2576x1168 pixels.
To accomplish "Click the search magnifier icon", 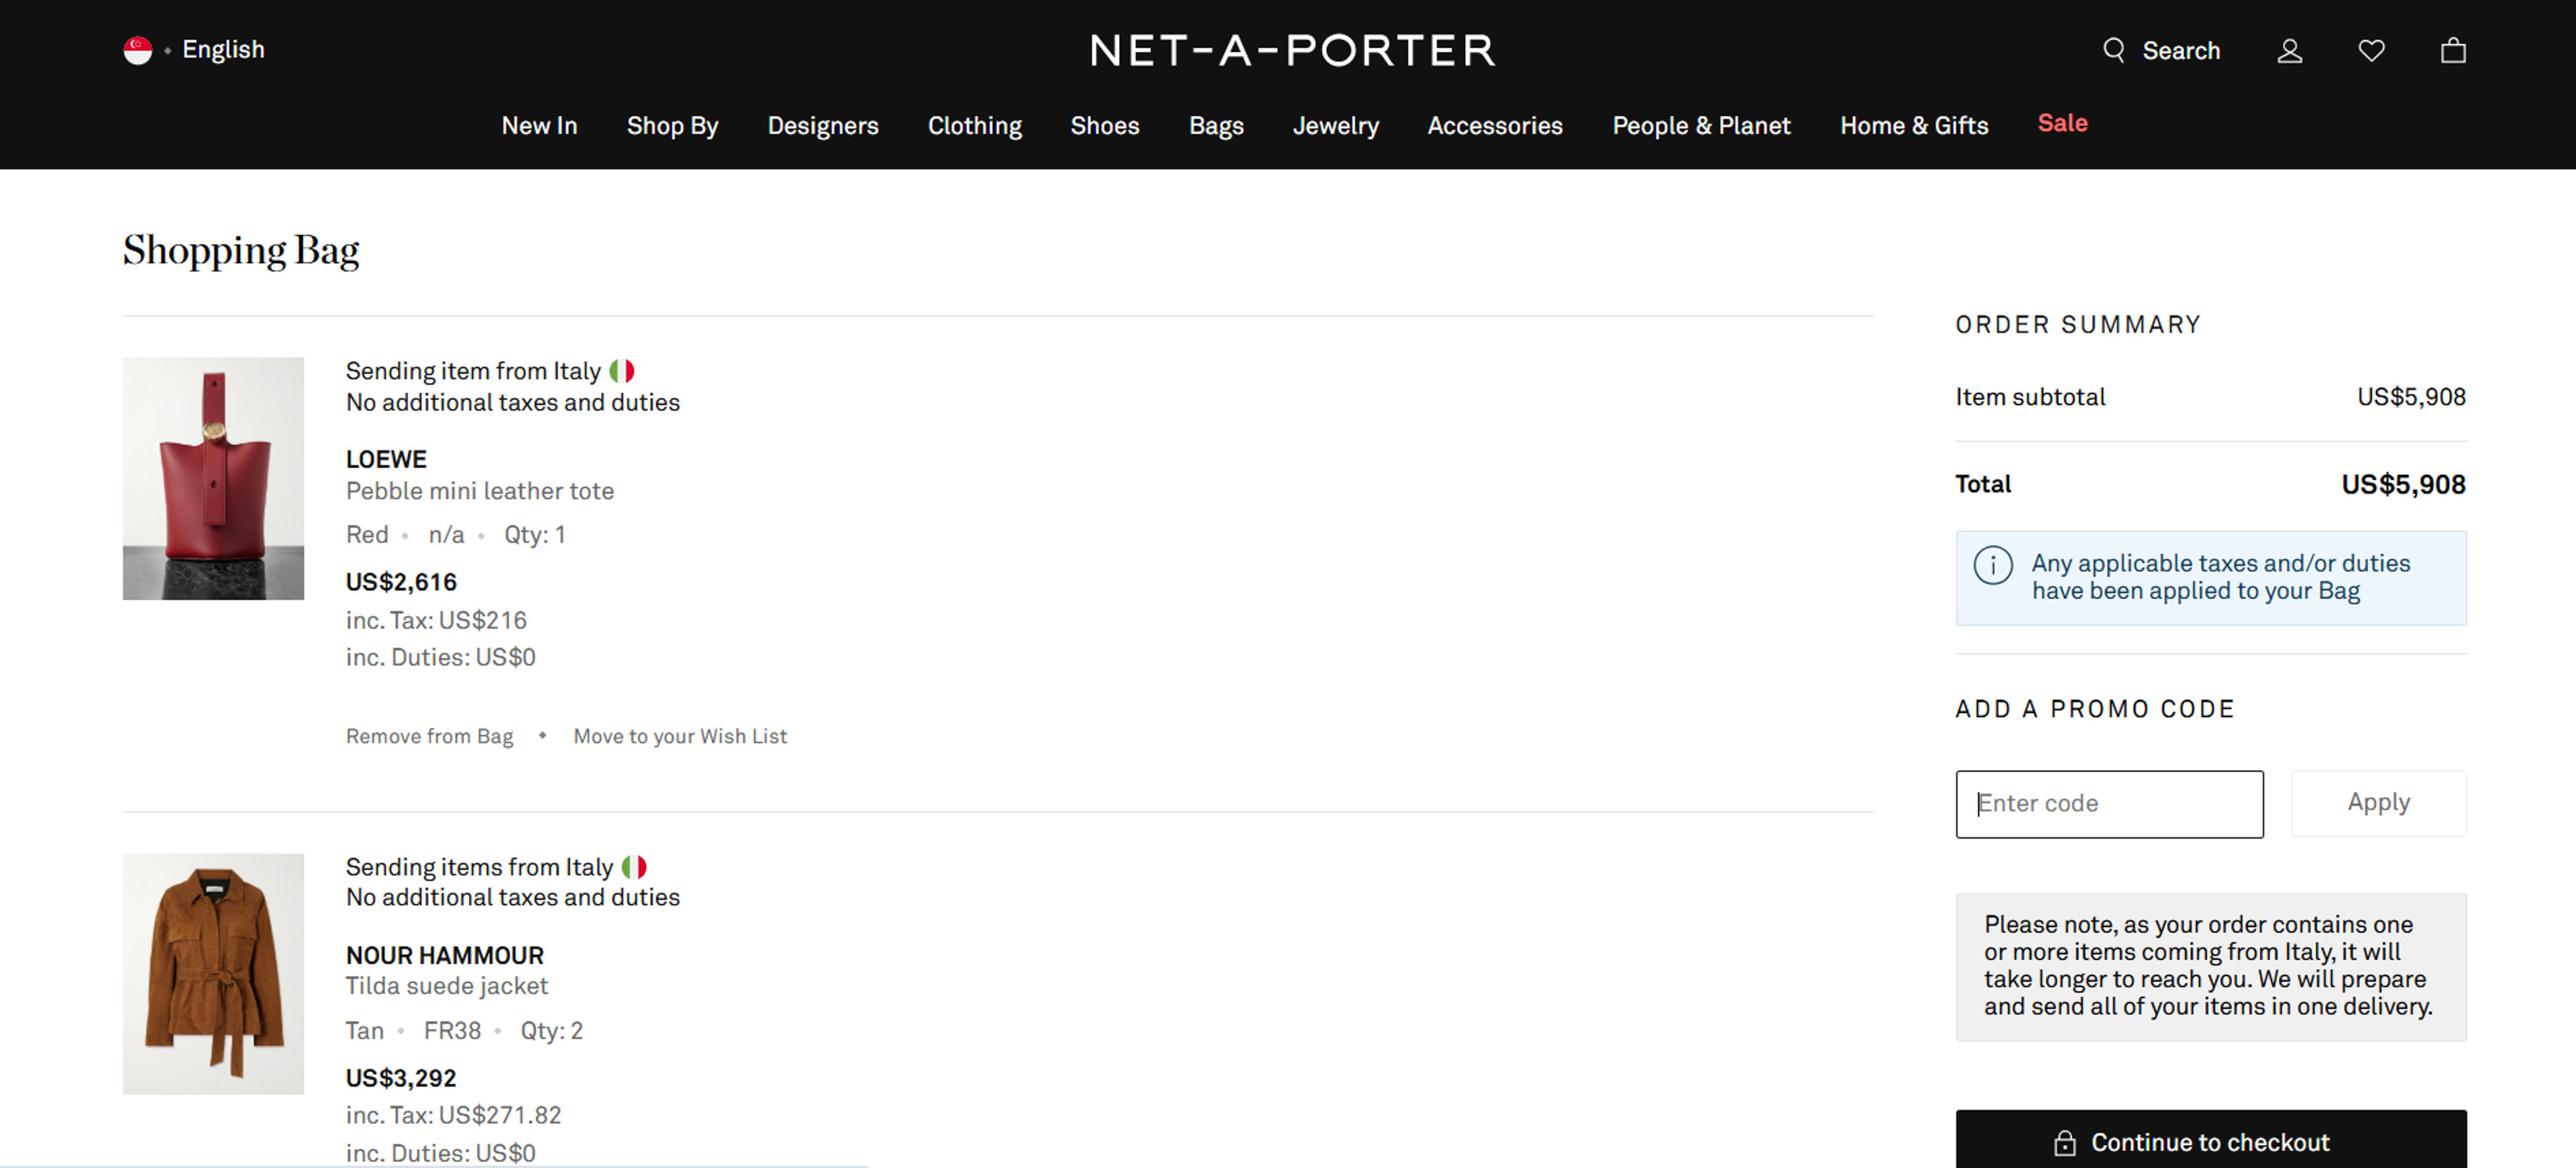I will pos(2113,50).
